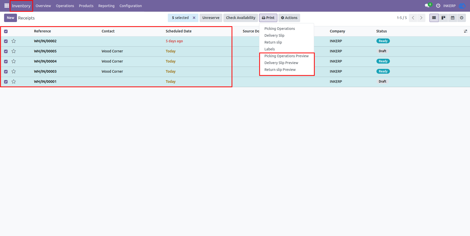Open the Products menu

click(86, 6)
